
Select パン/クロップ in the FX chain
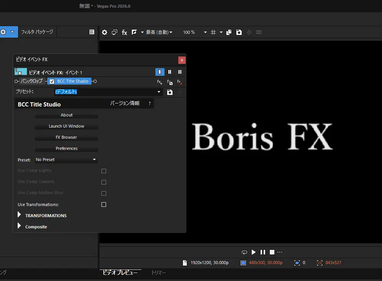coord(32,81)
